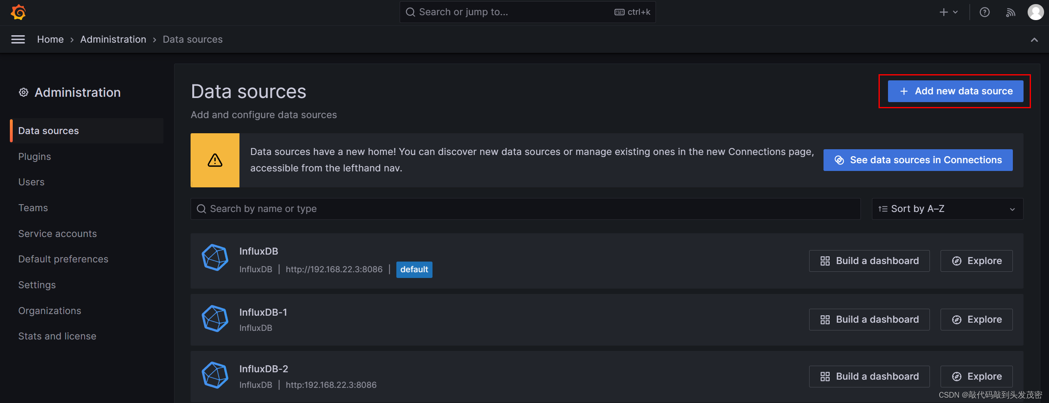Click the InfluxDB-1 data source logo icon

(215, 319)
